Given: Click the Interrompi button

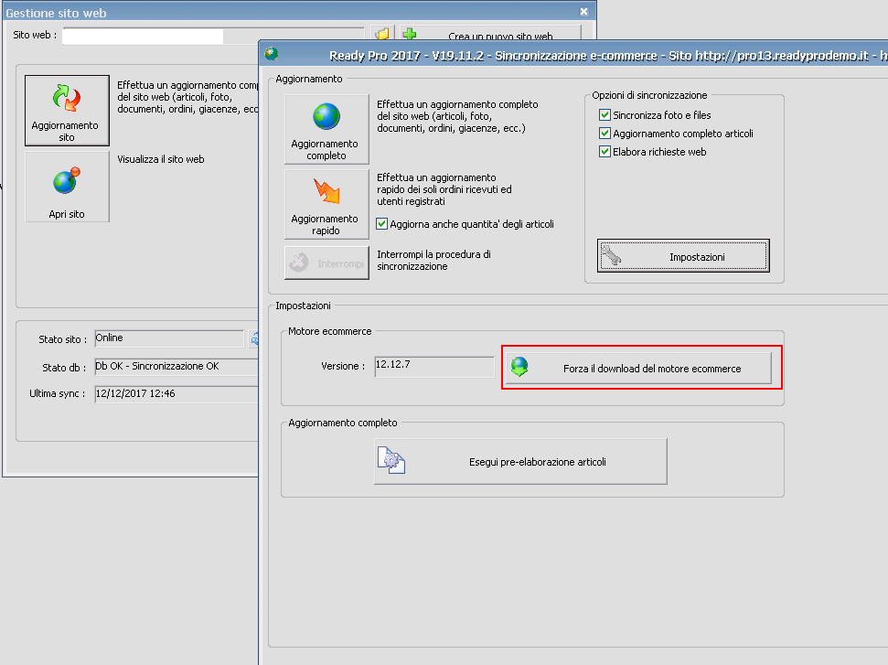Looking at the screenshot, I should [x=326, y=263].
